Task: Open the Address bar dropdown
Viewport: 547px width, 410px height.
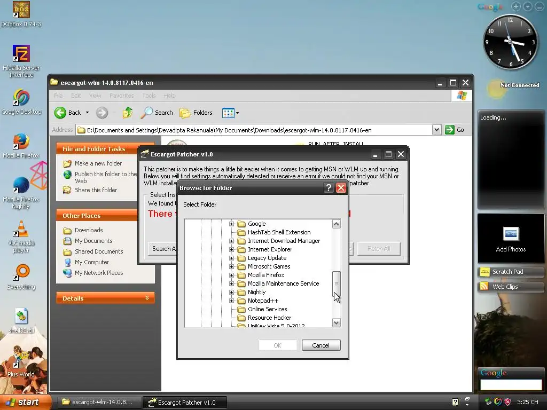Action: tap(436, 130)
